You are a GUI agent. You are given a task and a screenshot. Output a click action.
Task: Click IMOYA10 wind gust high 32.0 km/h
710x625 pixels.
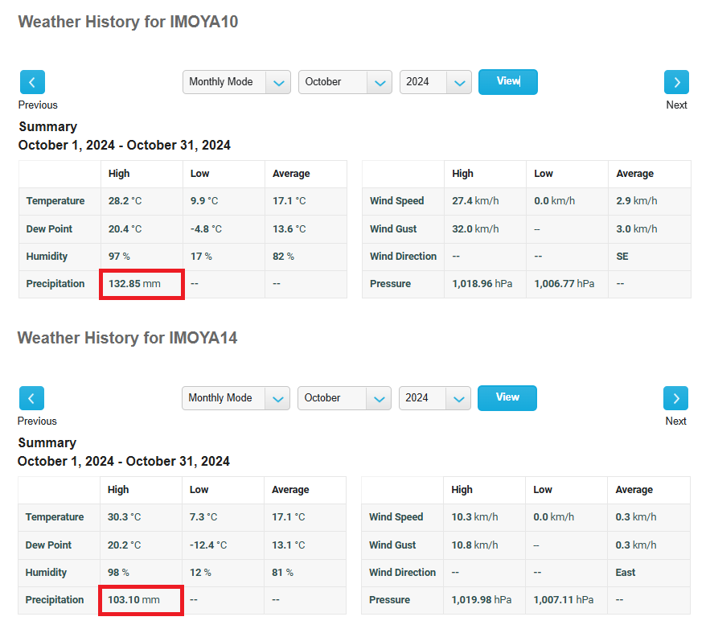click(x=475, y=229)
